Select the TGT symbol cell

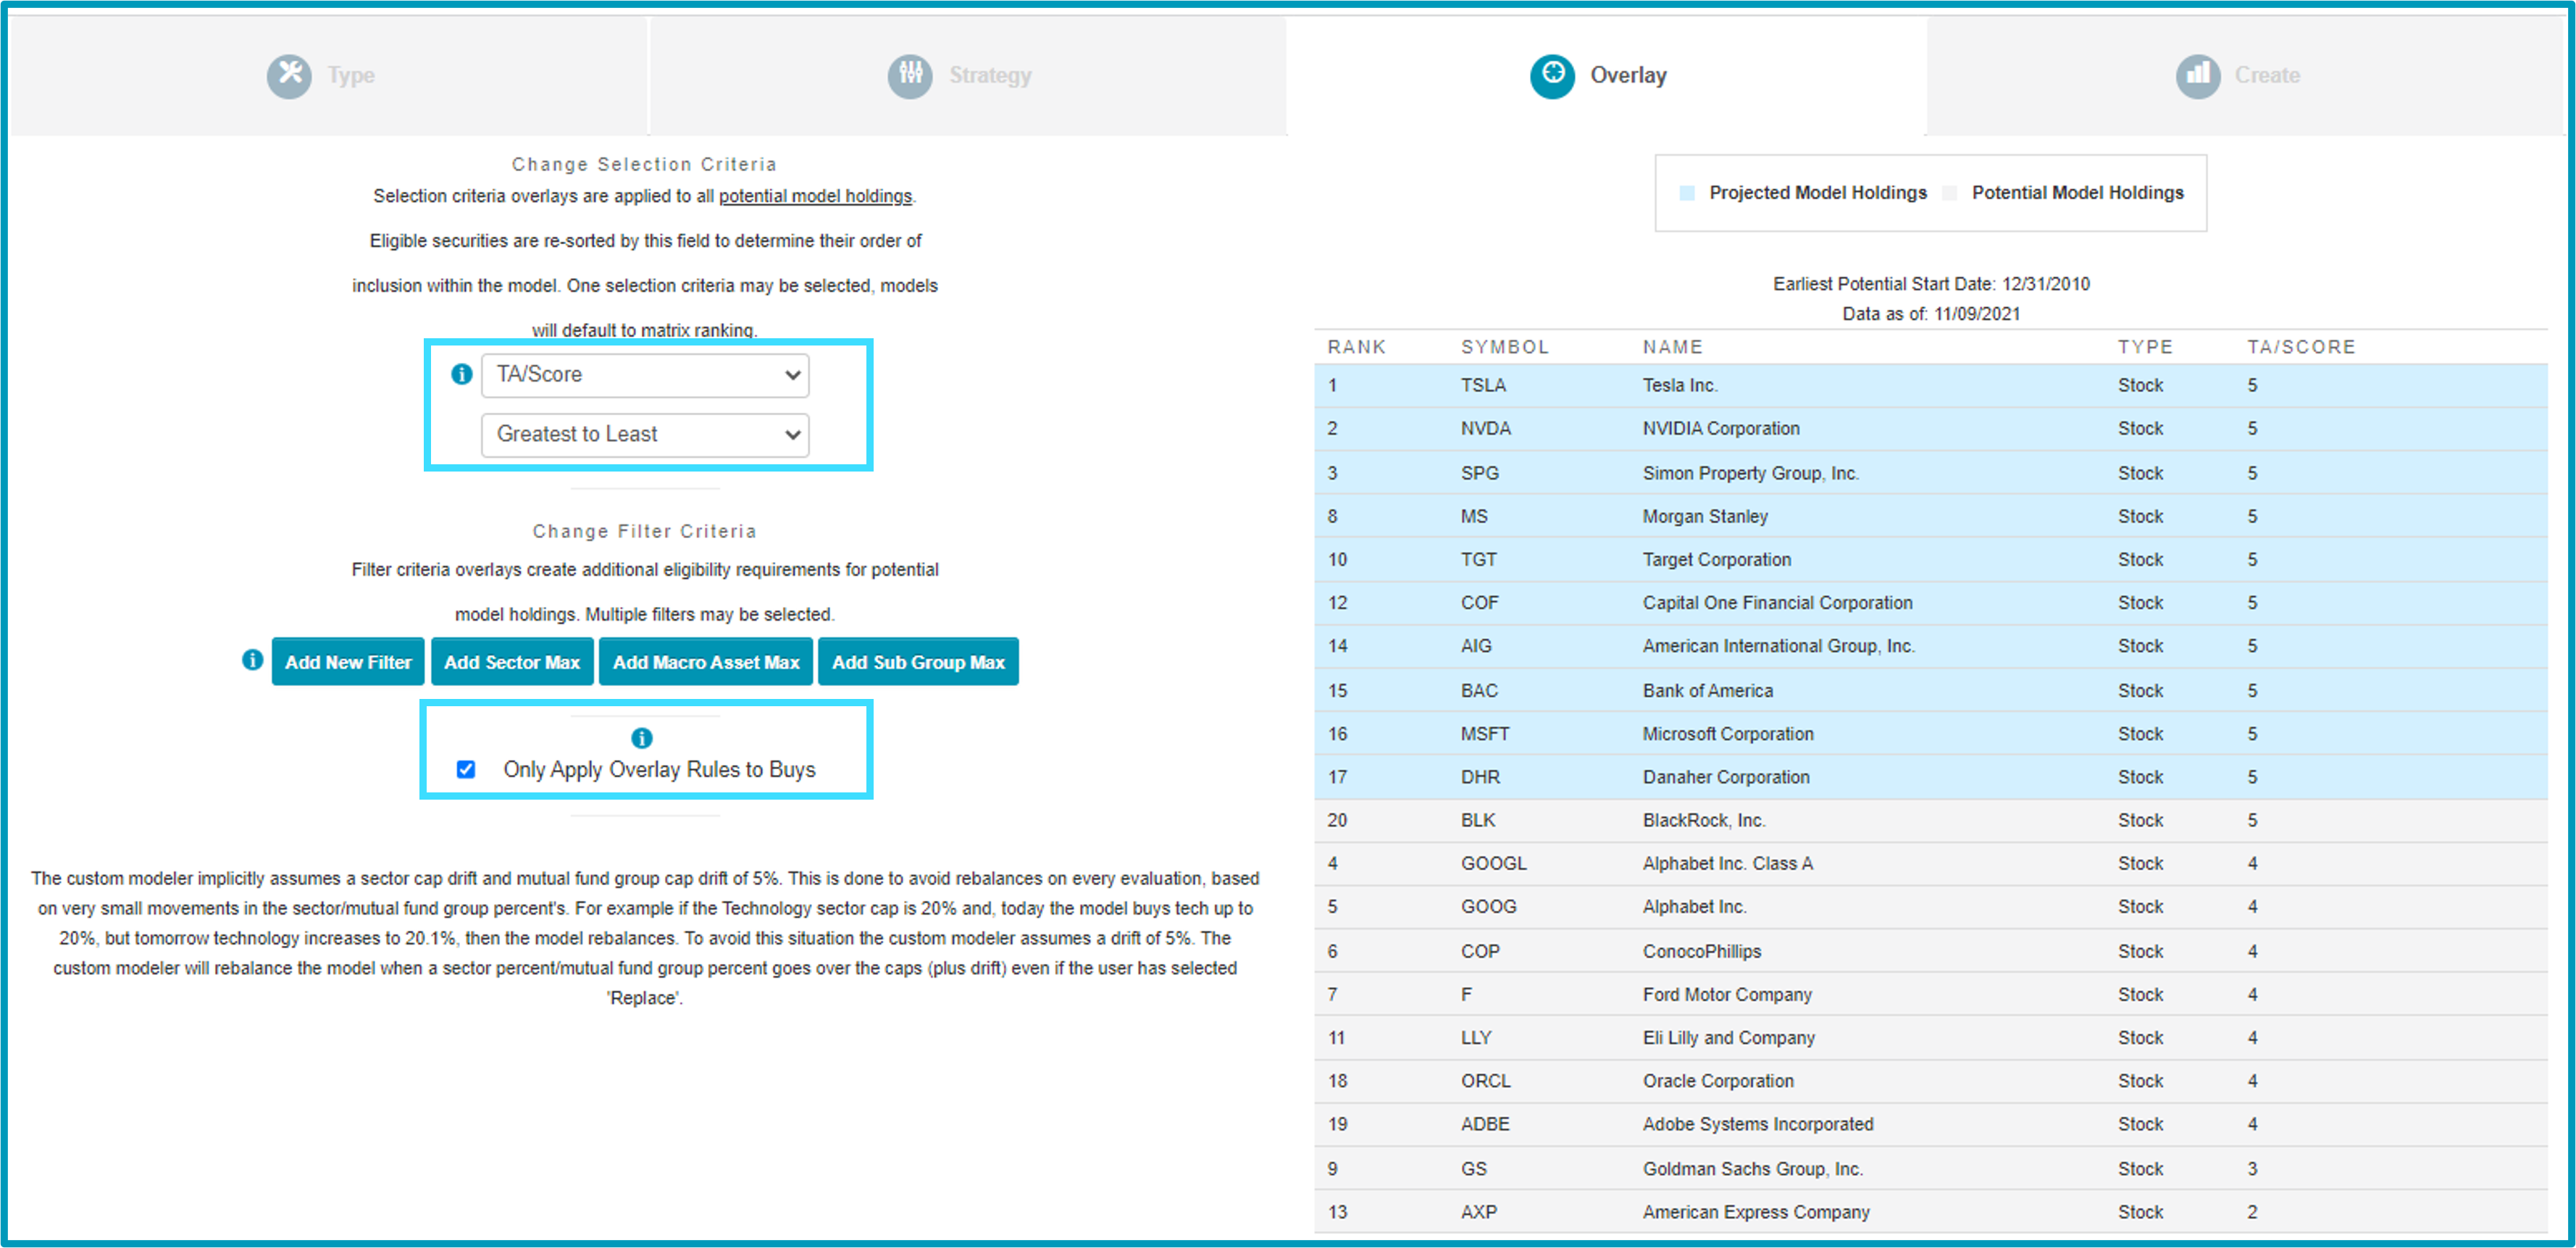point(1478,559)
